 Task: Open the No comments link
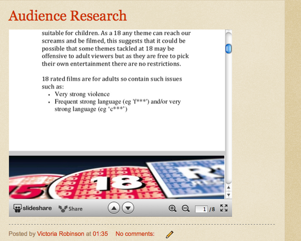[x=135, y=234]
